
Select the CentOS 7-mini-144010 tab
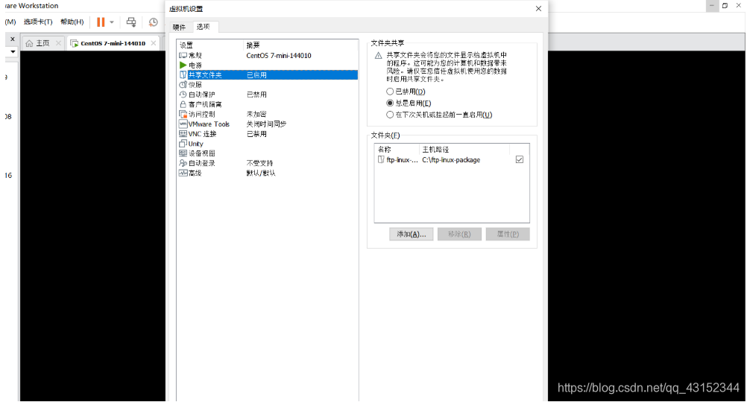[x=113, y=43]
